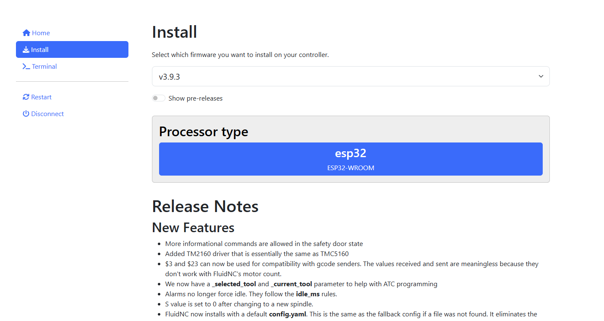Screen dimensions: 604x321
Task: Click the Terminal prompt icon
Action: tap(26, 66)
